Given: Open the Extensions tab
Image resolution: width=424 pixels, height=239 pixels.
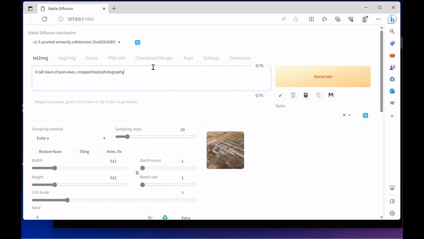Looking at the screenshot, I should tap(240, 58).
